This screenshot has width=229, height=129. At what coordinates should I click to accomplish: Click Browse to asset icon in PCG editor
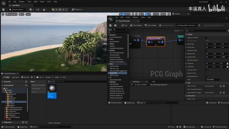(x=116, y=25)
